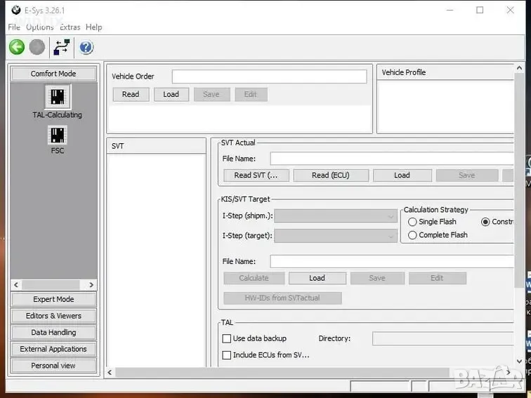
Task: Select the Single Flash radio button
Action: pos(412,222)
